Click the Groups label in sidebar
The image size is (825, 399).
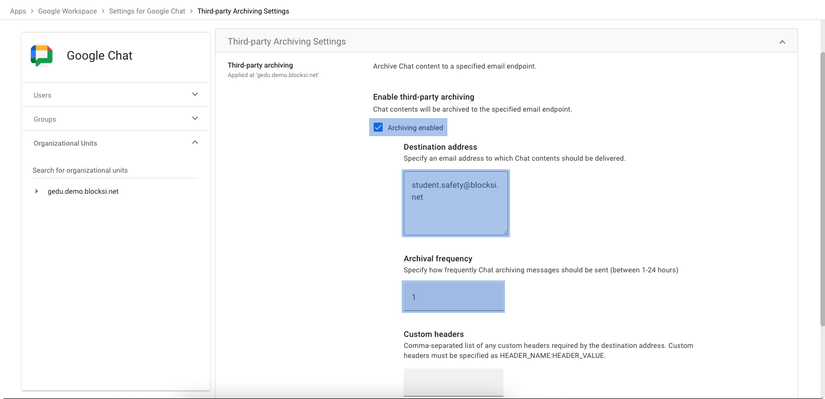45,119
